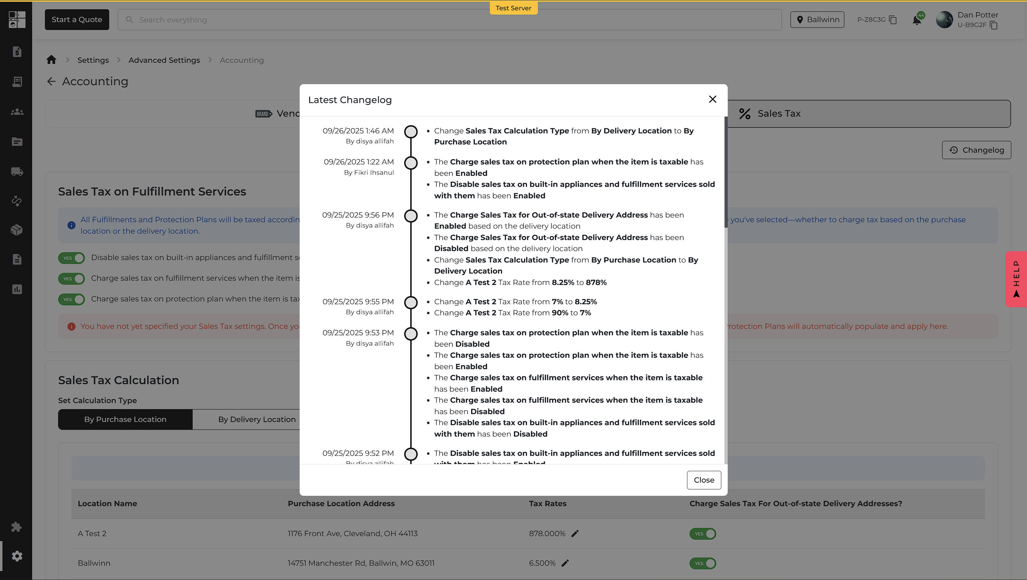Edit the Ballwinn tax rate pencil
The height and width of the screenshot is (580, 1027).
[x=565, y=563]
